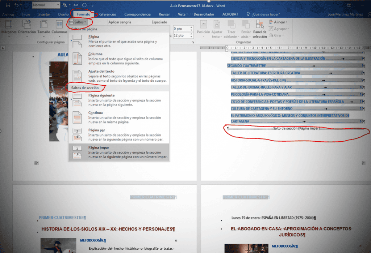Viewport: 371px width, 253px height.
Task: Click TOC entry CIENCIA Y TECNOLOGÍA EN LA CARTAGENA
Action: click(x=298, y=59)
